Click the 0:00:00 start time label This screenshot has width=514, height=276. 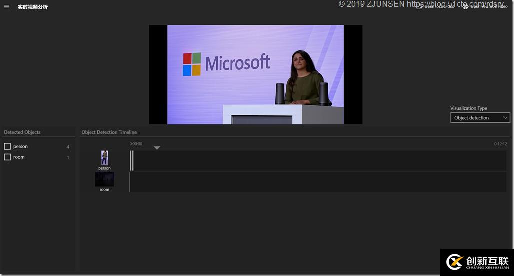[x=136, y=144]
